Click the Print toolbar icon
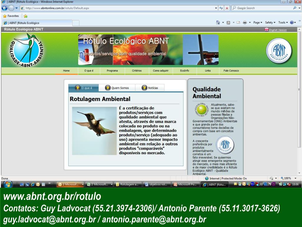Image resolution: width=302 pixels, height=227 pixels. pos(245,22)
